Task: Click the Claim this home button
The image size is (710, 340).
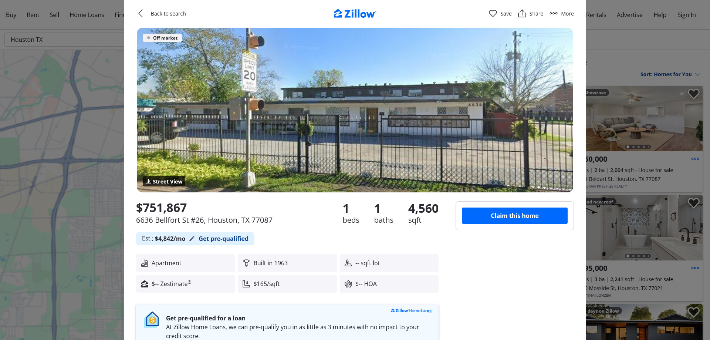Action: 514,216
